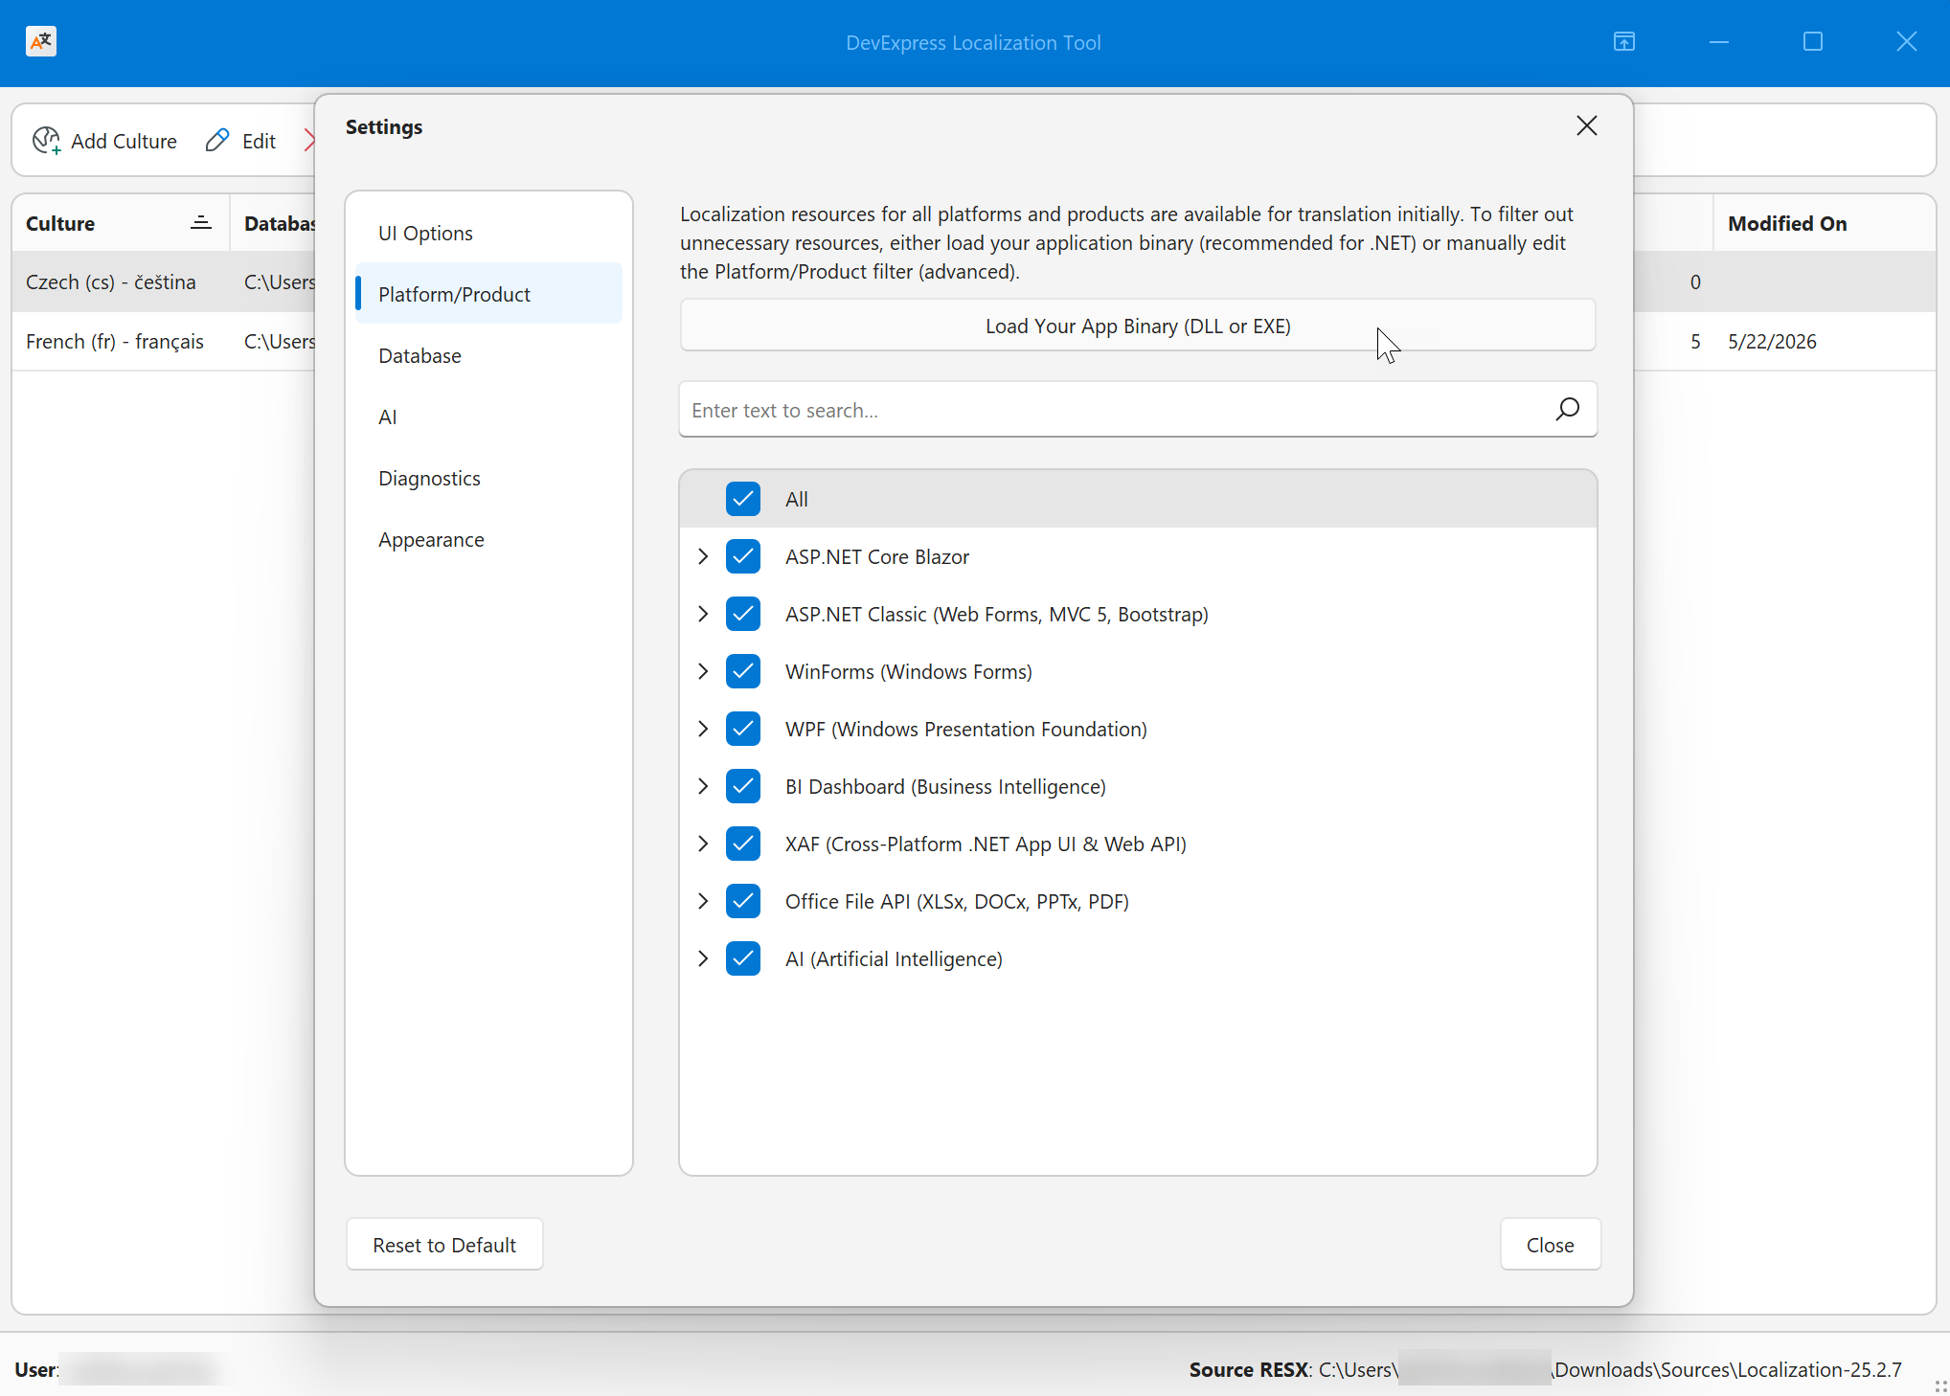Open the Diagnostics settings page
This screenshot has height=1396, width=1950.
click(x=488, y=478)
